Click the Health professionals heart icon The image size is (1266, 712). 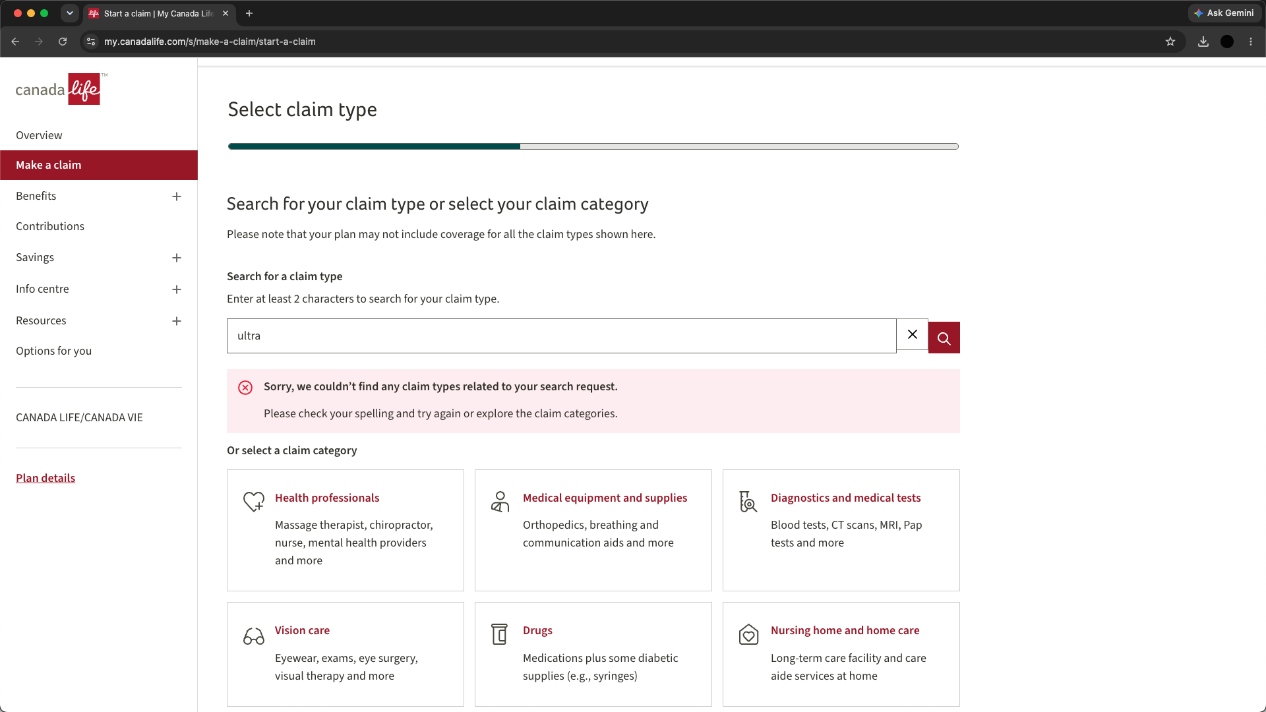coord(254,502)
